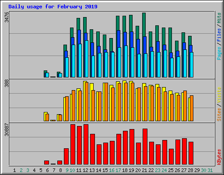Select green weekend day label 3
This screenshot has height=175, width=224.
click(28, 170)
